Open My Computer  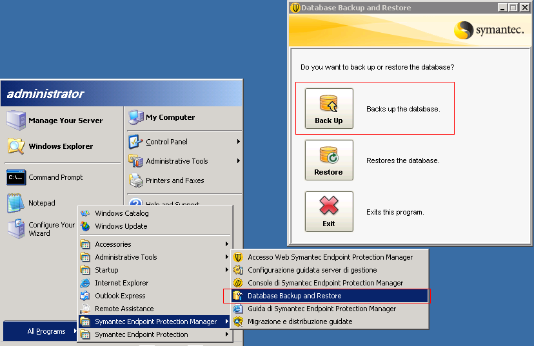point(184,117)
